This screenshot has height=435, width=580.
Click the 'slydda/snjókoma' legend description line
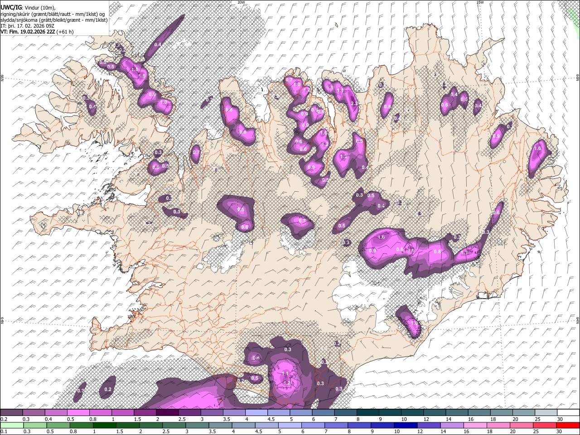54,20
